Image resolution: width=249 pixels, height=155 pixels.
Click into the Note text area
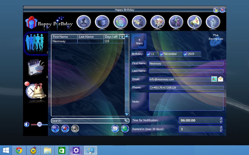pyautogui.click(x=186, y=102)
